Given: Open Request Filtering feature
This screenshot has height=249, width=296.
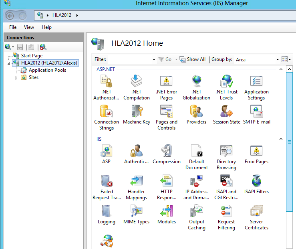Looking at the screenshot, I should point(226,212).
